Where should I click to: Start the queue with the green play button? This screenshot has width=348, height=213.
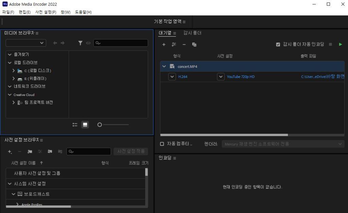coord(341,44)
